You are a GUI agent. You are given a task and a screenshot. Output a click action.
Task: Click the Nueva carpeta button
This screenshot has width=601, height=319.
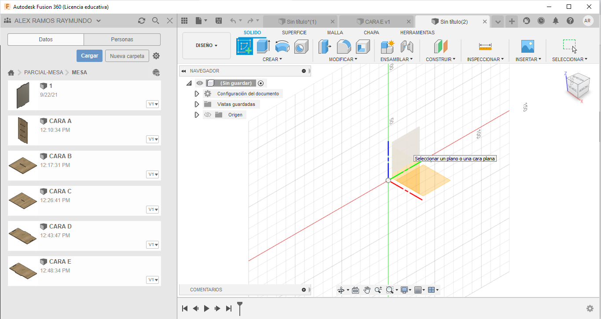(127, 56)
